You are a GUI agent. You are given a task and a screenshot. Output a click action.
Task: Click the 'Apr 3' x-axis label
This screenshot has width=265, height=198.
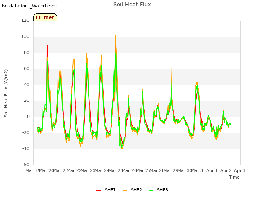pyautogui.click(x=239, y=170)
